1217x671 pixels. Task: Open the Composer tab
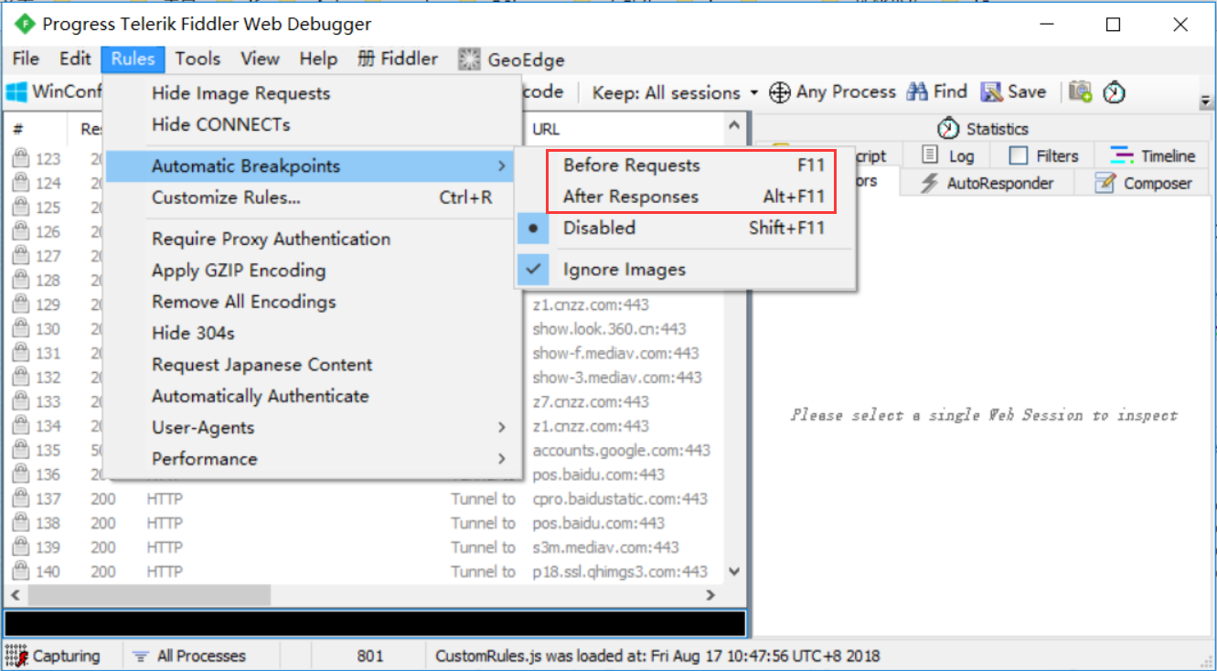(x=1143, y=183)
